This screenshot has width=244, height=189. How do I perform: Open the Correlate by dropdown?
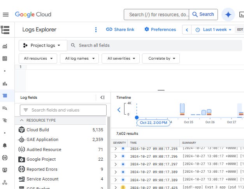[161, 58]
